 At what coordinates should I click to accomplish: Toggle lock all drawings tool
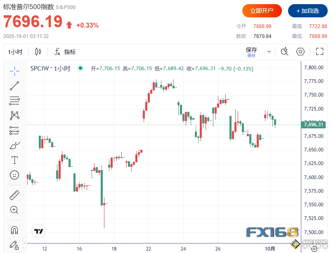(14, 245)
